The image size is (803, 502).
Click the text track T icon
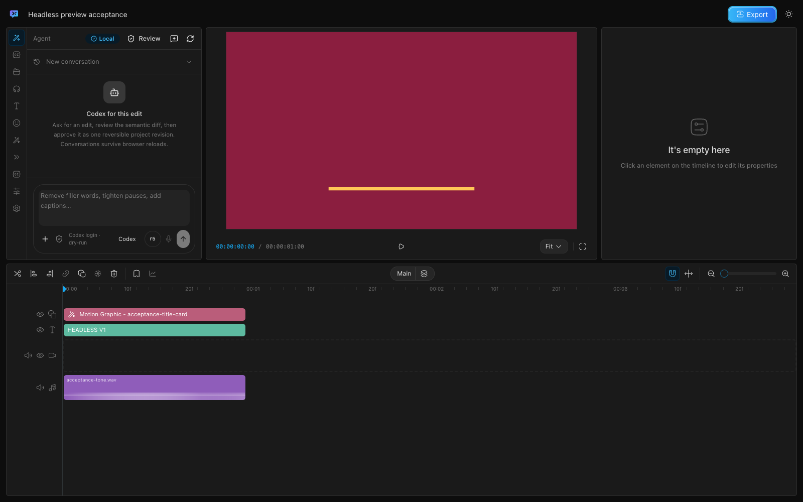click(52, 330)
